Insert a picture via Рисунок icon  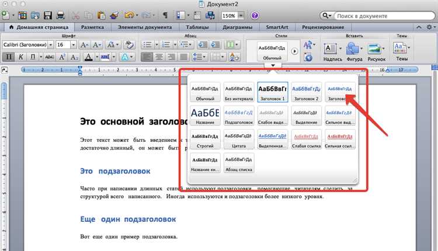click(376, 52)
